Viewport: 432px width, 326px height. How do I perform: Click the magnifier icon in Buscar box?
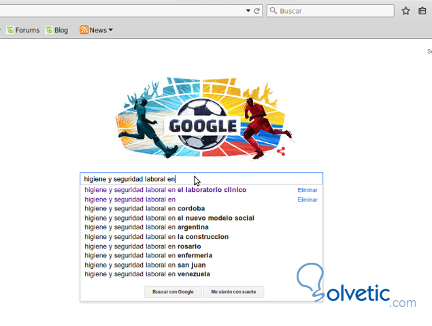[x=273, y=11]
